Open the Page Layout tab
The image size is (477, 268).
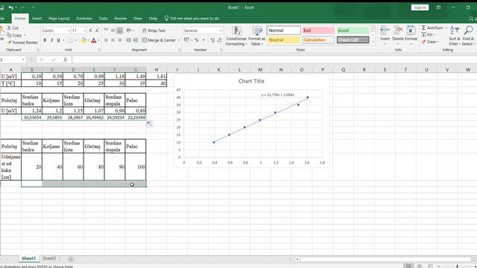point(59,19)
